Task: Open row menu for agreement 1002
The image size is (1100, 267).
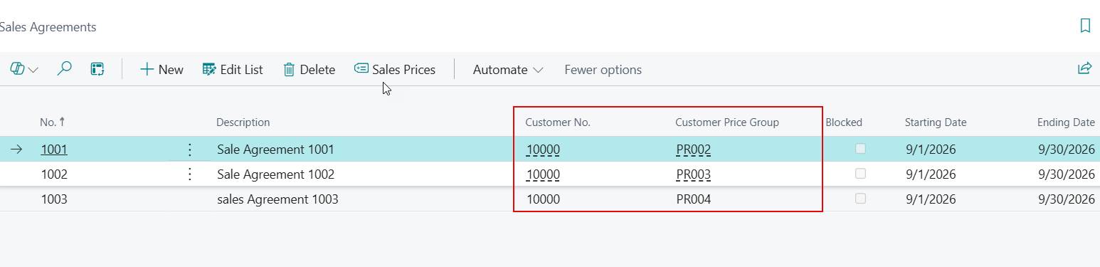Action: coord(189,174)
